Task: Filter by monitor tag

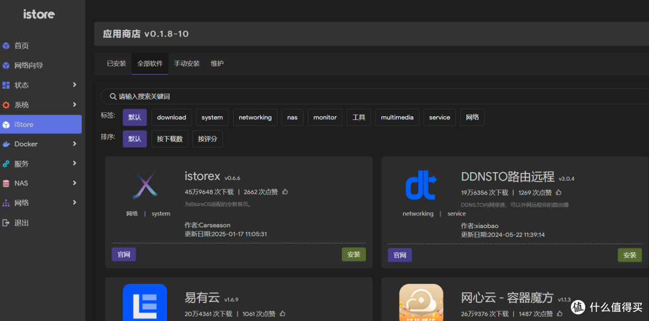Action: click(x=325, y=118)
